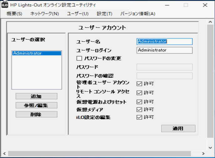Toggle 管理者ユーザー アカウント 許可 checkbox

click(139, 84)
